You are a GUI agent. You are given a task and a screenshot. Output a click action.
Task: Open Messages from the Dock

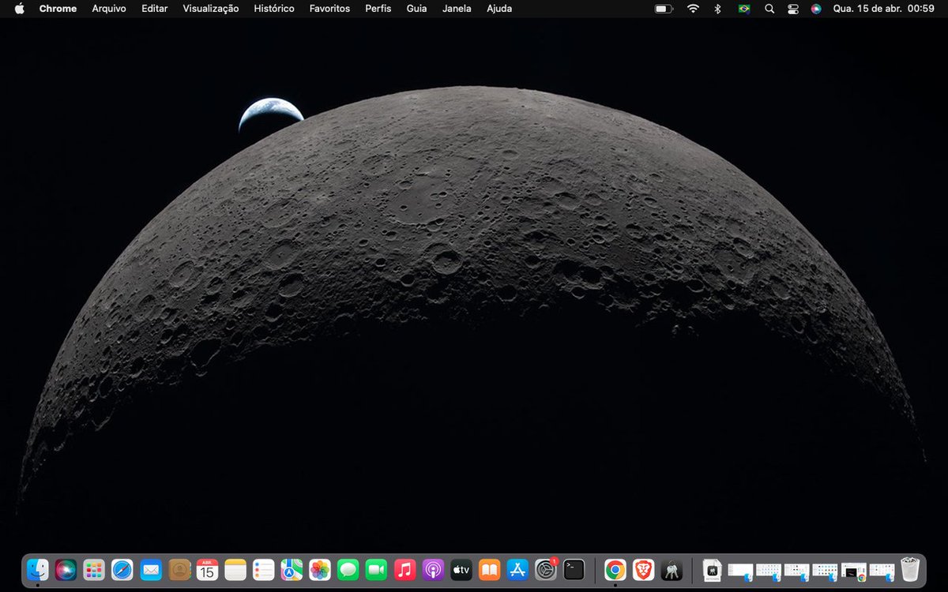(348, 569)
